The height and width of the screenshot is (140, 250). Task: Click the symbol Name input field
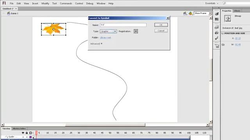[123, 25]
